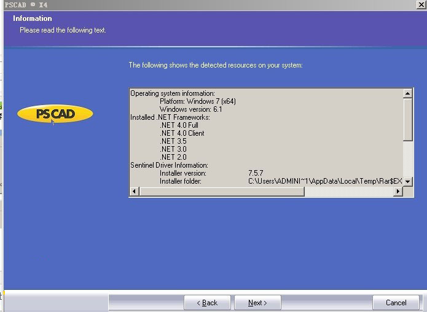Click the '.NET 4.0 Full' entry

tap(179, 125)
